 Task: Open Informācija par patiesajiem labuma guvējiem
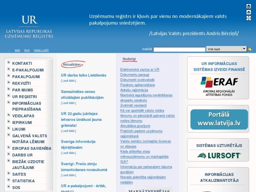(x=146, y=169)
